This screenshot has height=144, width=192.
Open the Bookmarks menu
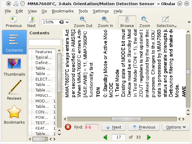point(62,11)
